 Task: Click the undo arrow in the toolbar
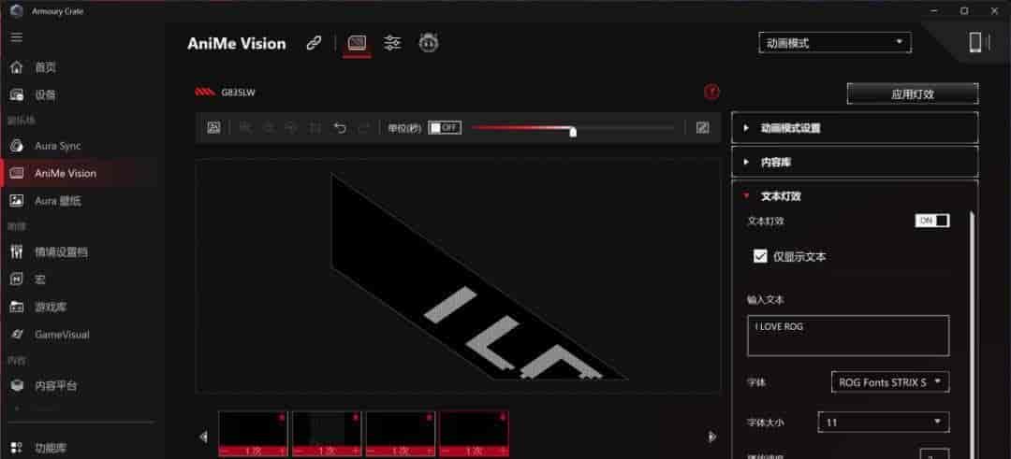tap(340, 128)
